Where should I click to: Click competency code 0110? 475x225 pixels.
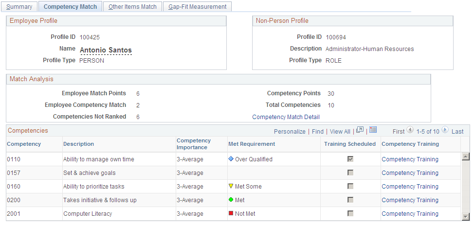pyautogui.click(x=14, y=159)
